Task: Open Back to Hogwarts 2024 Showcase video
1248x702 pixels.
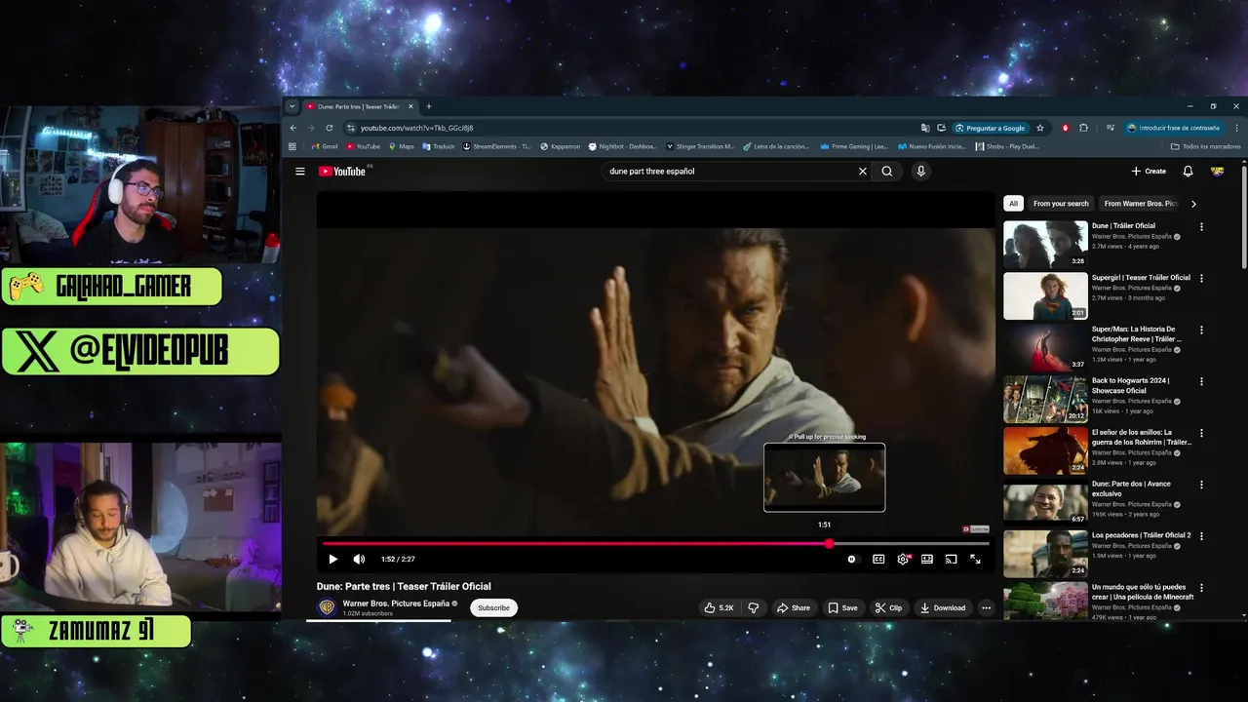Action: [1130, 386]
